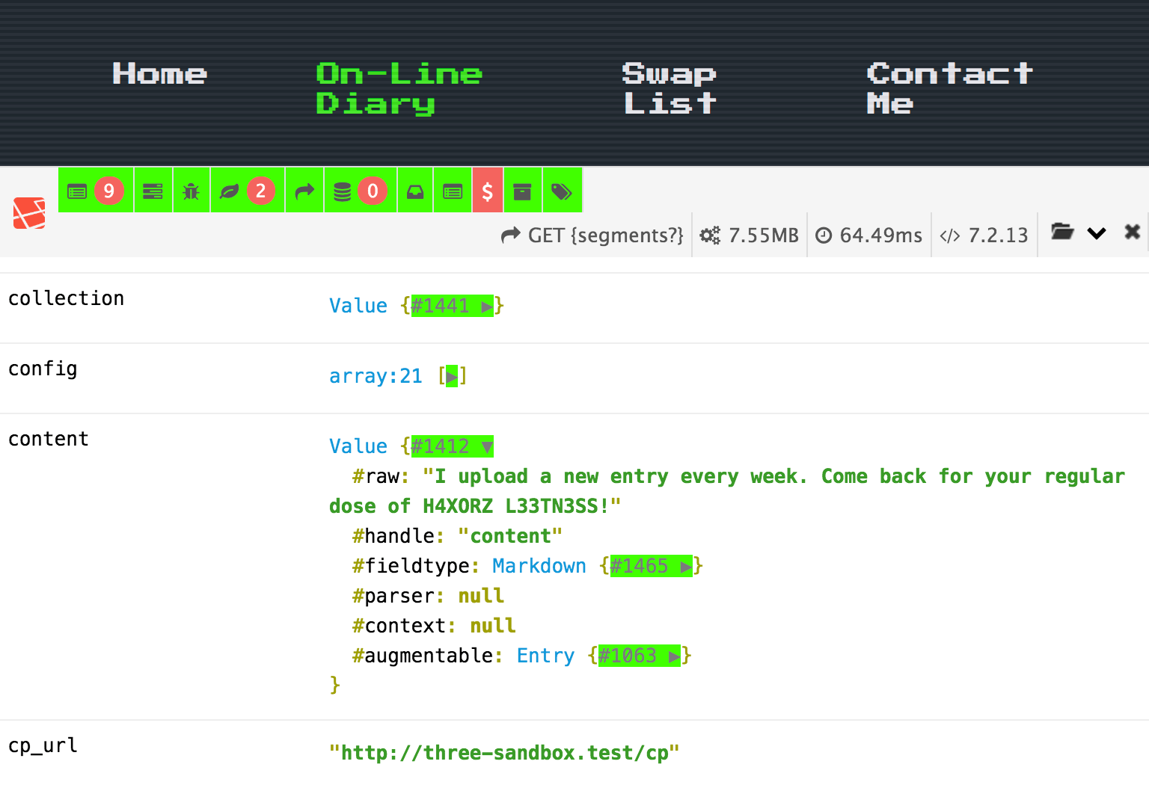This screenshot has height=788, width=1149.
Task: Open stored requests with the folder icon
Action: (x=1063, y=233)
